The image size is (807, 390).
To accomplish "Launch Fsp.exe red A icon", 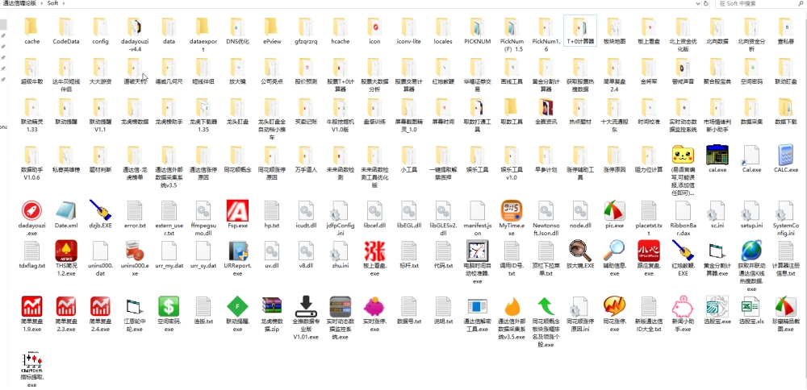I will click(x=237, y=210).
